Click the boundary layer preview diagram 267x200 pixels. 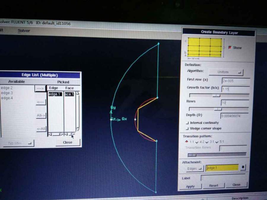point(205,48)
